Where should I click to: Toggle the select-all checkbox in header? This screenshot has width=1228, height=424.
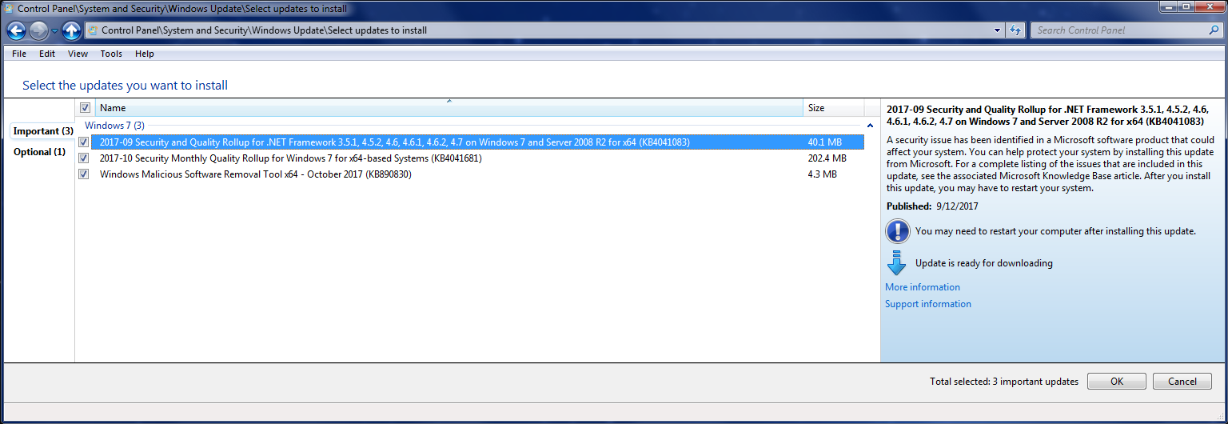click(x=85, y=108)
